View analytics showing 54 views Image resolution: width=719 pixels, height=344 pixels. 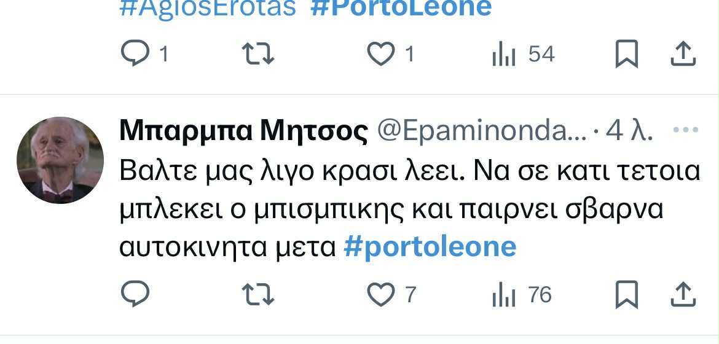point(523,54)
